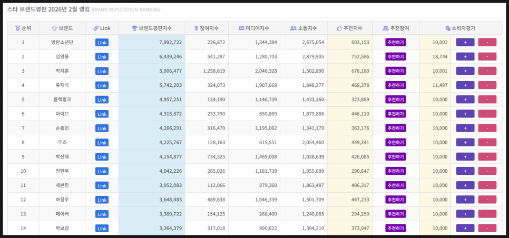Image resolution: width=509 pixels, height=238 pixels.
Task: Click plus button in 방탄소년단 row
Action: pyautogui.click(x=465, y=43)
